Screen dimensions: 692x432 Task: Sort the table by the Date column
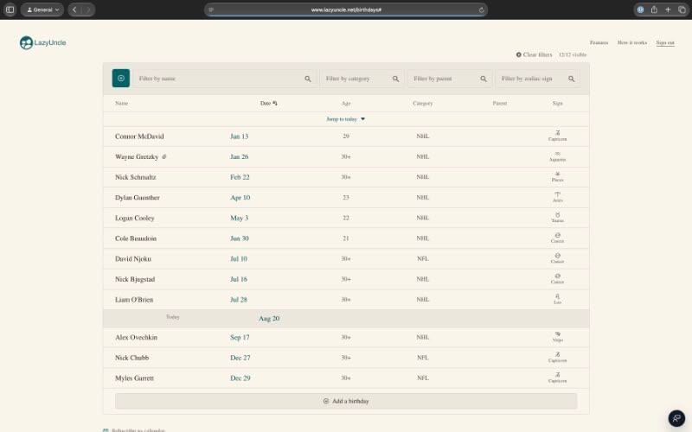(x=268, y=103)
